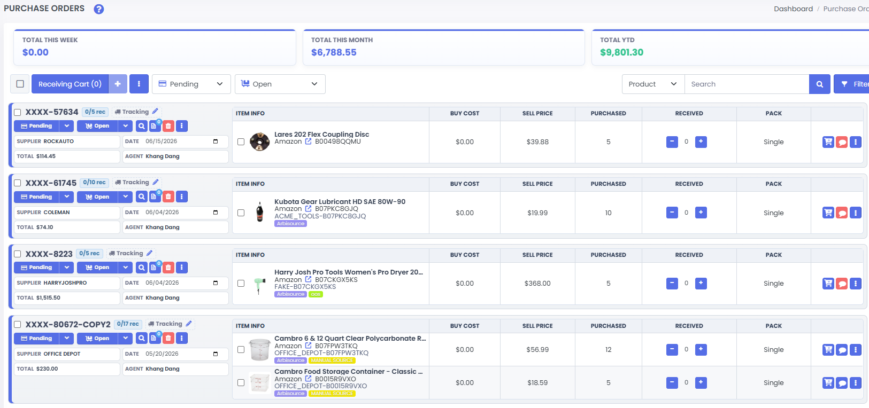Image resolution: width=869 pixels, height=408 pixels.
Task: Go to Dashboard breadcrumb
Action: (793, 9)
